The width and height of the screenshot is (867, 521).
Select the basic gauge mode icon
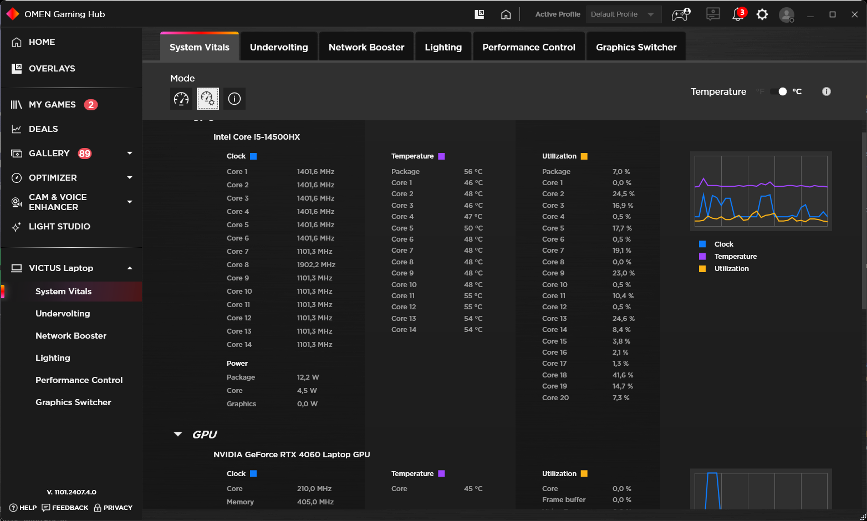(181, 99)
